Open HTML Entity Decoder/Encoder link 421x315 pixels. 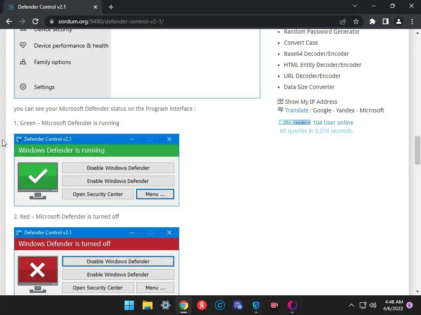tap(322, 65)
